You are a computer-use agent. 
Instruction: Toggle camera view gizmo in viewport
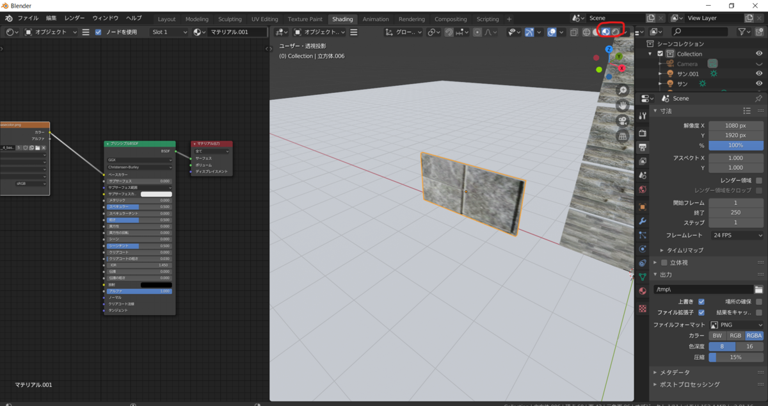pos(622,122)
